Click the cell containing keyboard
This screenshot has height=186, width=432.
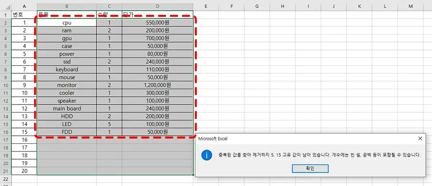click(67, 70)
